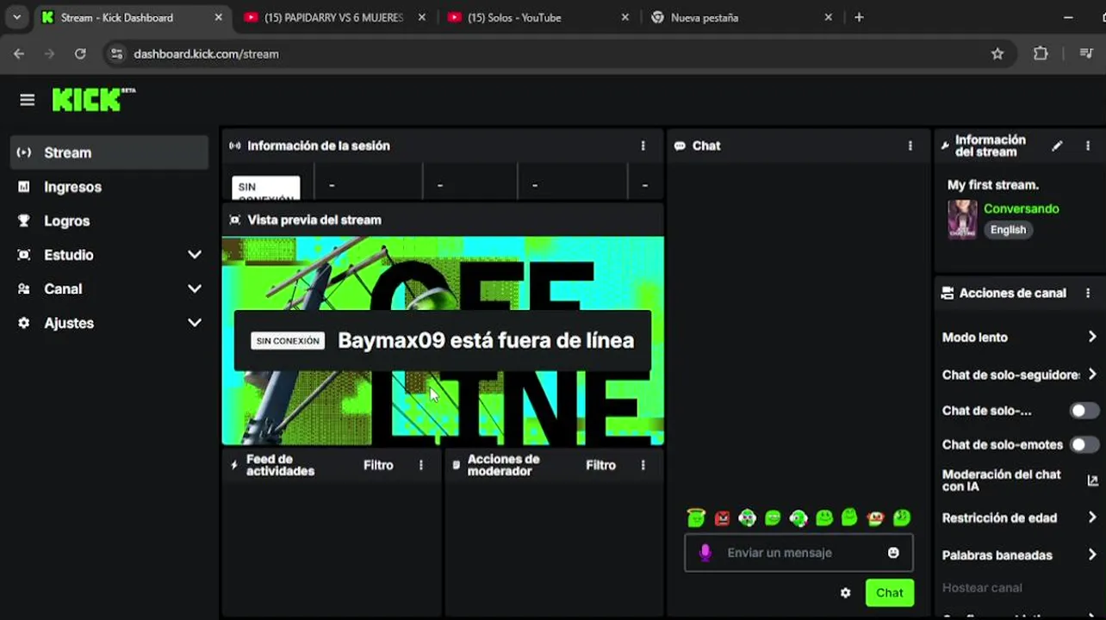1106x620 pixels.
Task: Open browser media control icon
Action: coord(1086,53)
